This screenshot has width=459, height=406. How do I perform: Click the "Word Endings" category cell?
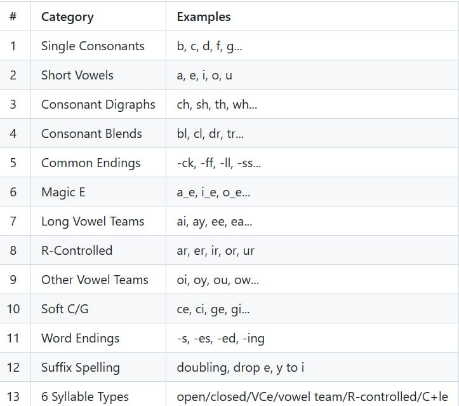80,339
